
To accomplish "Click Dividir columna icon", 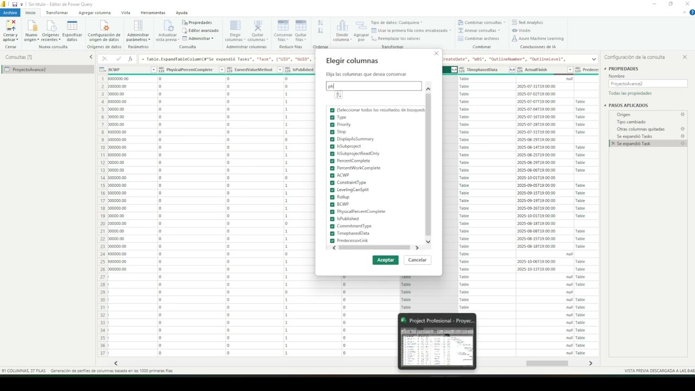I will [x=342, y=26].
